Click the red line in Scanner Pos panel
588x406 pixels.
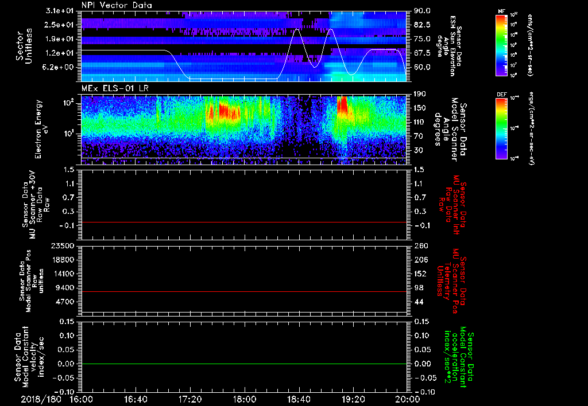(x=244, y=291)
